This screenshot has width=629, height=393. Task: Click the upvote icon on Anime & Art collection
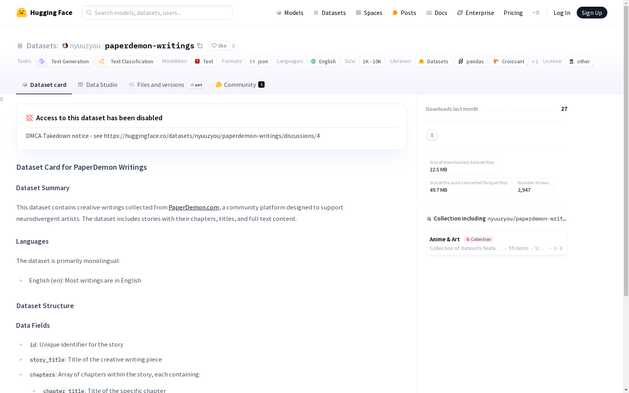point(555,248)
